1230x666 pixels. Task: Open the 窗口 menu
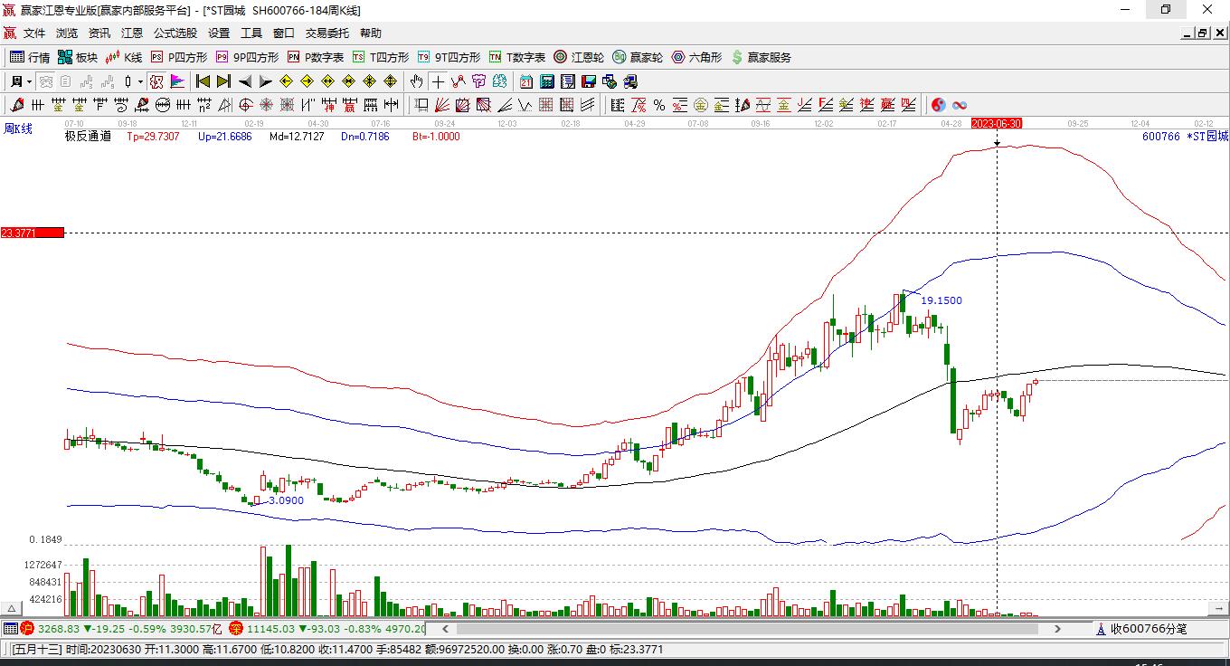[x=284, y=33]
